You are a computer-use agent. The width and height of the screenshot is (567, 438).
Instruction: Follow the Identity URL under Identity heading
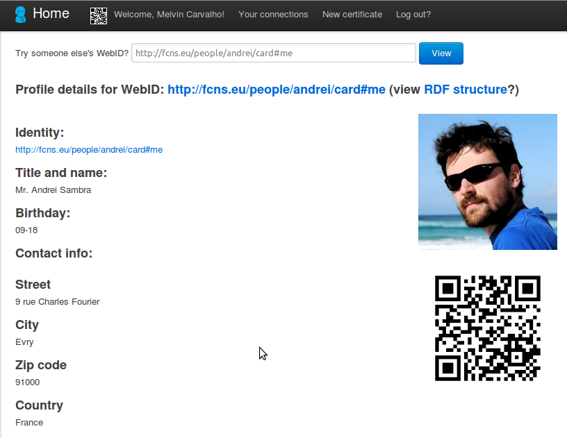tap(89, 149)
